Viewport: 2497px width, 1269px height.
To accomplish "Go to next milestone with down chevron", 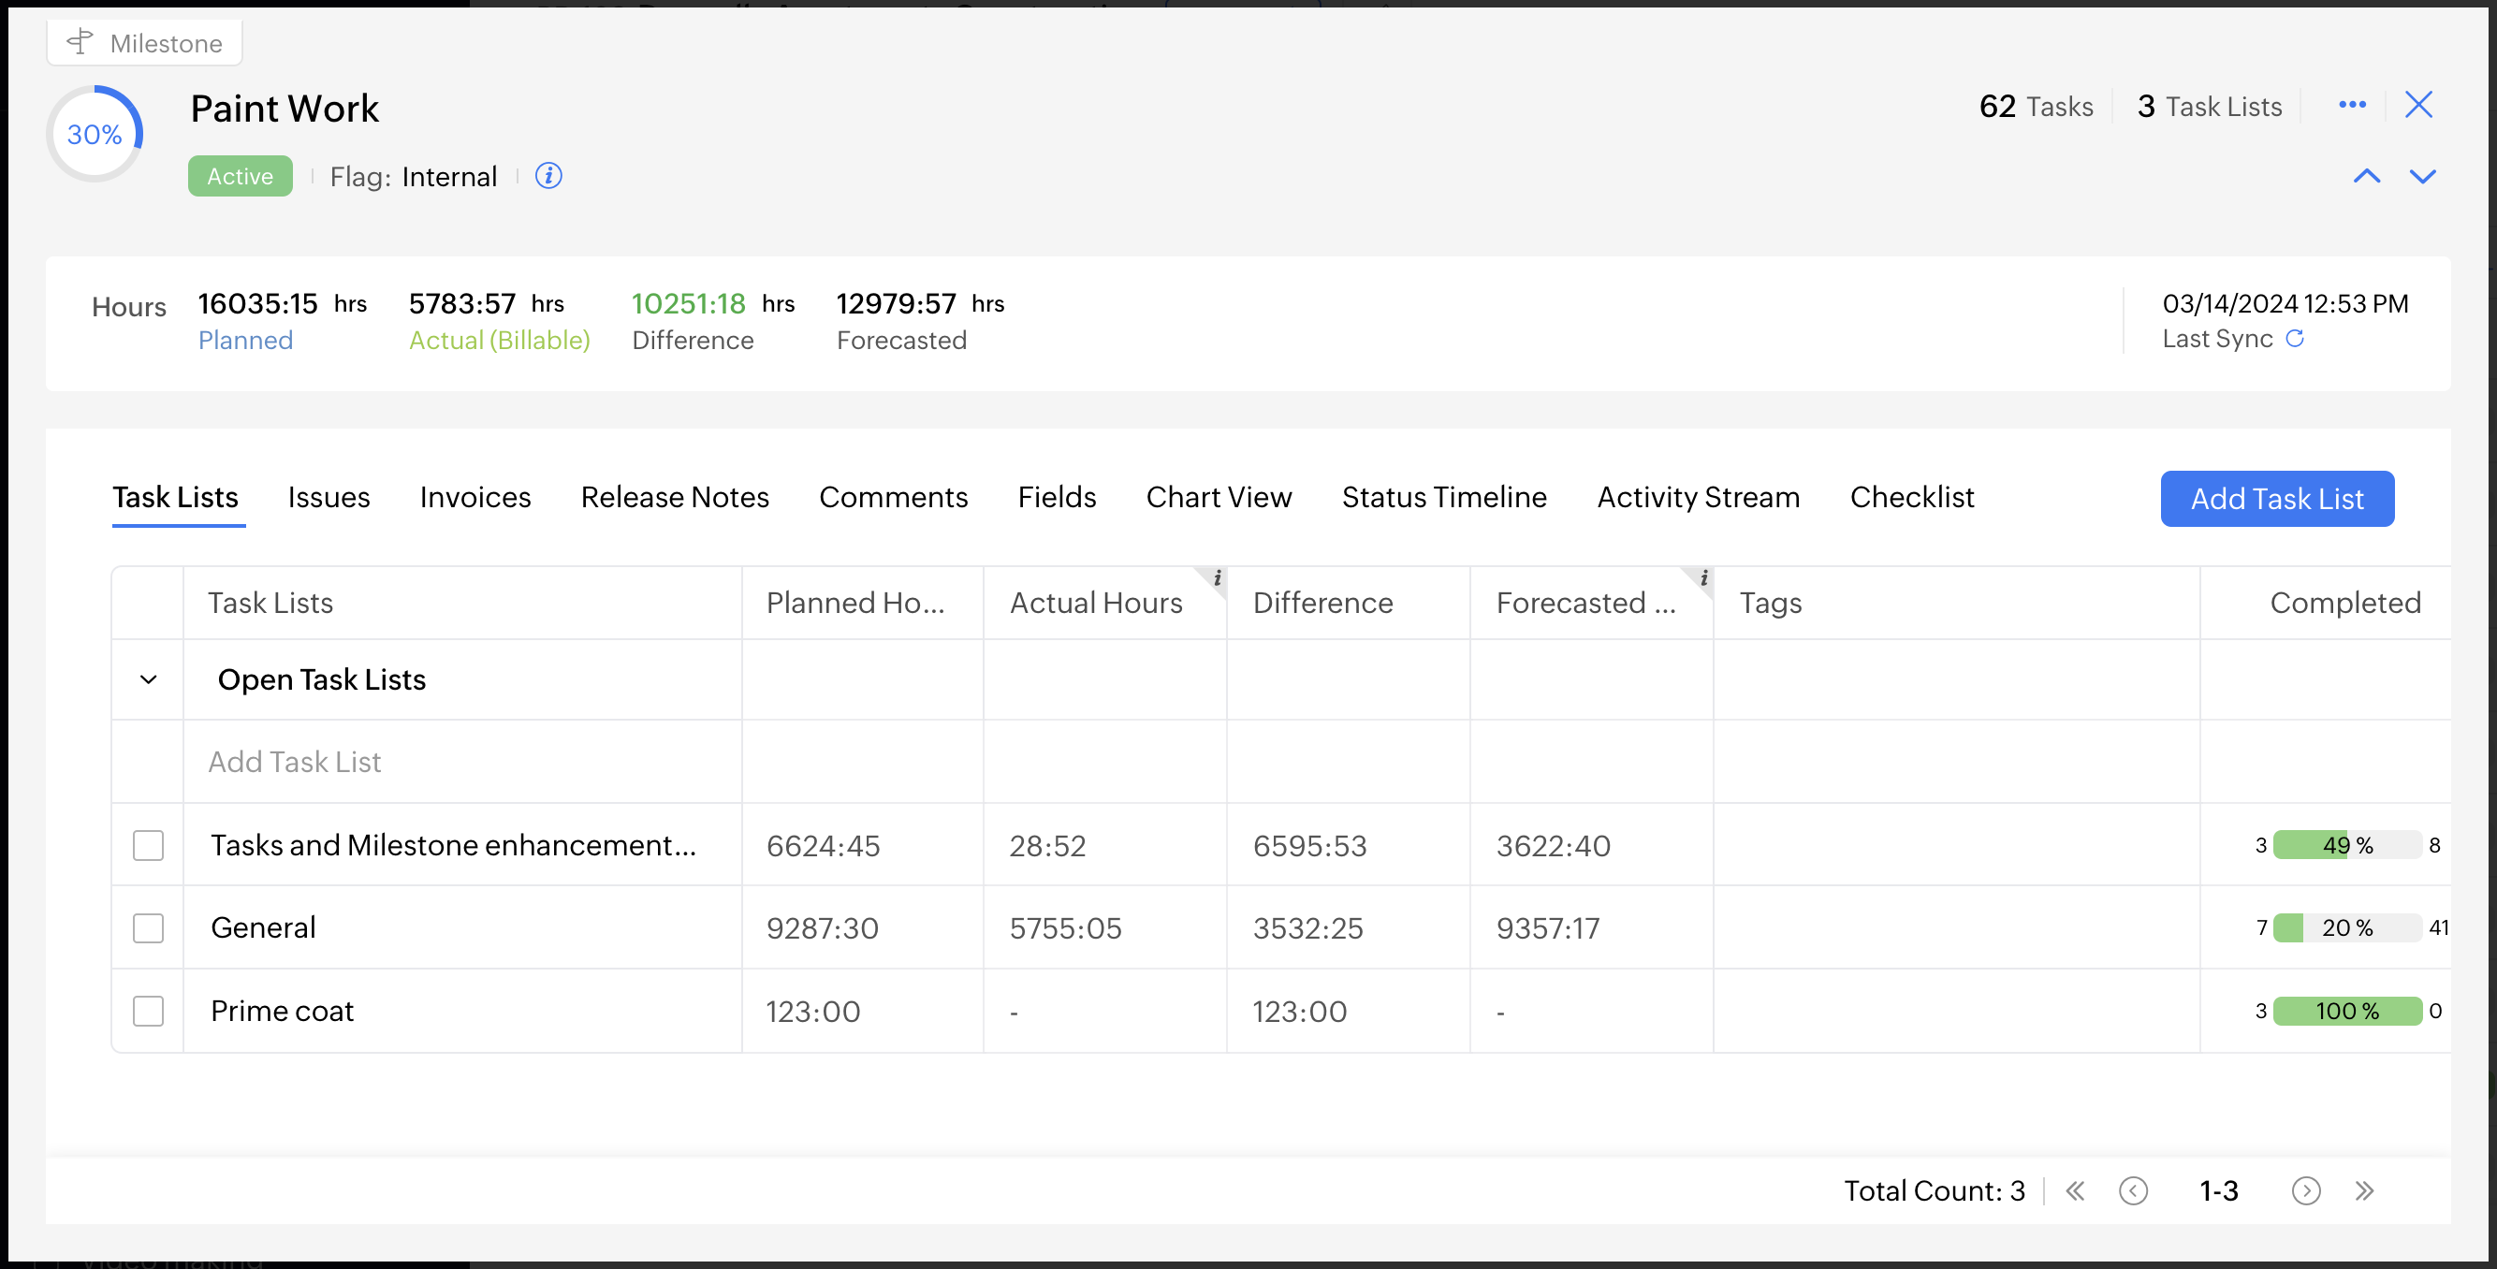I will coord(2422,177).
